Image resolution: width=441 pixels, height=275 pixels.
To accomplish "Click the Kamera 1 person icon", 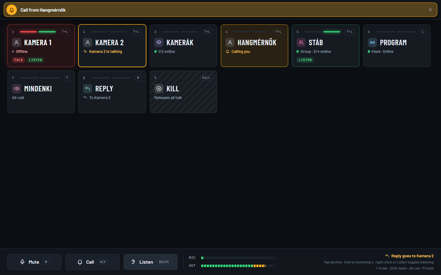I will point(17,42).
